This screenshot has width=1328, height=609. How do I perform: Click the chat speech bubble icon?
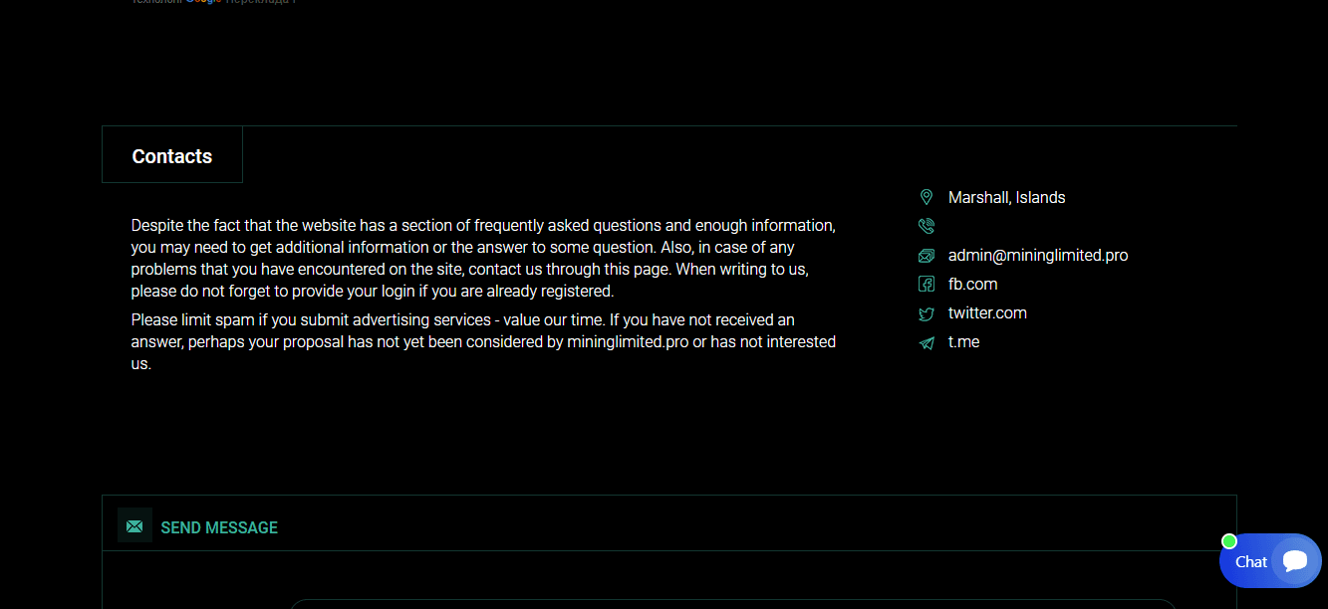pos(1295,560)
